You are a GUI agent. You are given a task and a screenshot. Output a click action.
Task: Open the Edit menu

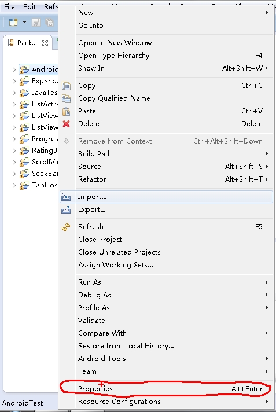pyautogui.click(x=30, y=6)
